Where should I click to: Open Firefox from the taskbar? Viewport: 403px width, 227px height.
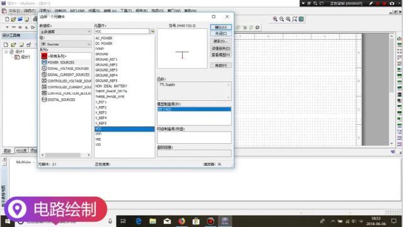(182, 221)
